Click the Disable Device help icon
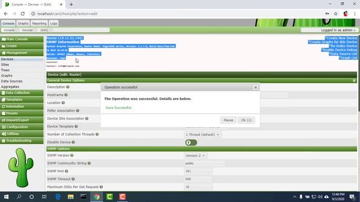Screen dimensions: 360x202 pyautogui.click(x=73, y=142)
